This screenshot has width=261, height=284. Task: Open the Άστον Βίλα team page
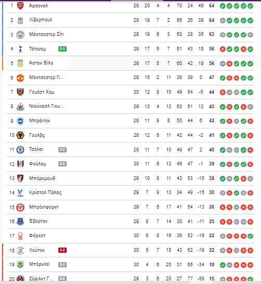tap(41, 63)
